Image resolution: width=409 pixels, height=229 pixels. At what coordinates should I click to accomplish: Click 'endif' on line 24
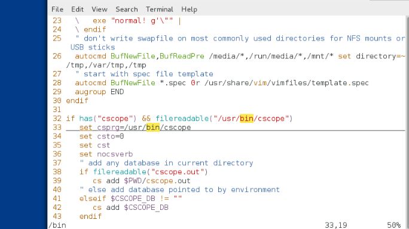(95, 30)
